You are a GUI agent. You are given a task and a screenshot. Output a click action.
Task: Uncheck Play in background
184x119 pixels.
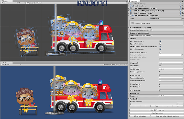pos(160,49)
